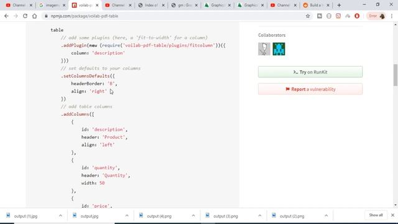398x224 pixels.
Task: Click the scrollbar down arrow
Action: tap(396, 205)
